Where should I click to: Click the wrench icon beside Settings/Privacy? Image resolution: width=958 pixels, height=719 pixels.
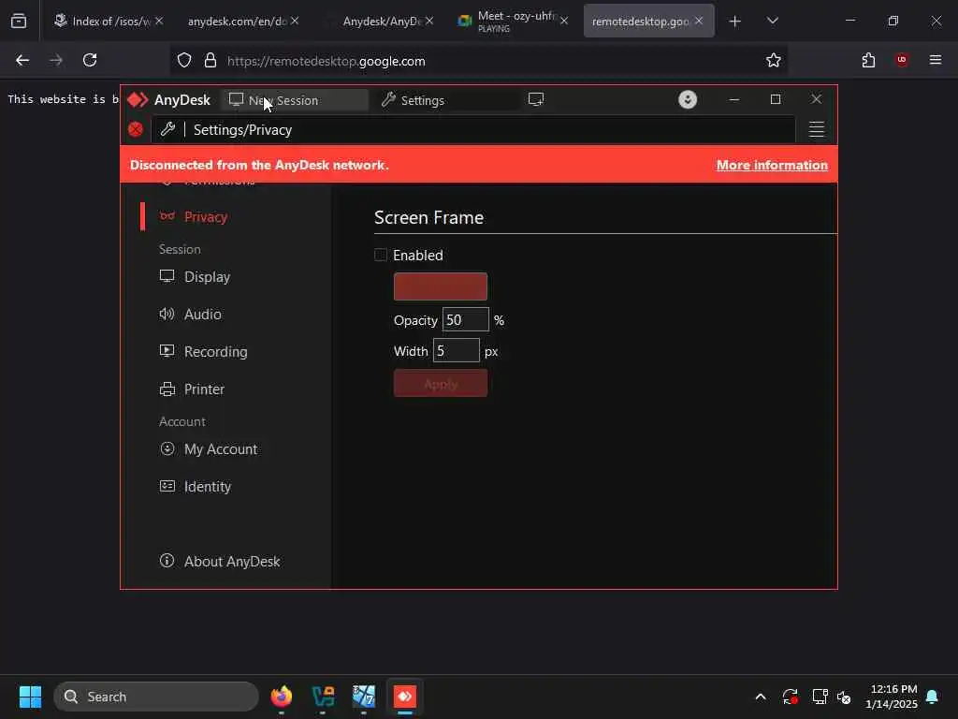pyautogui.click(x=167, y=129)
